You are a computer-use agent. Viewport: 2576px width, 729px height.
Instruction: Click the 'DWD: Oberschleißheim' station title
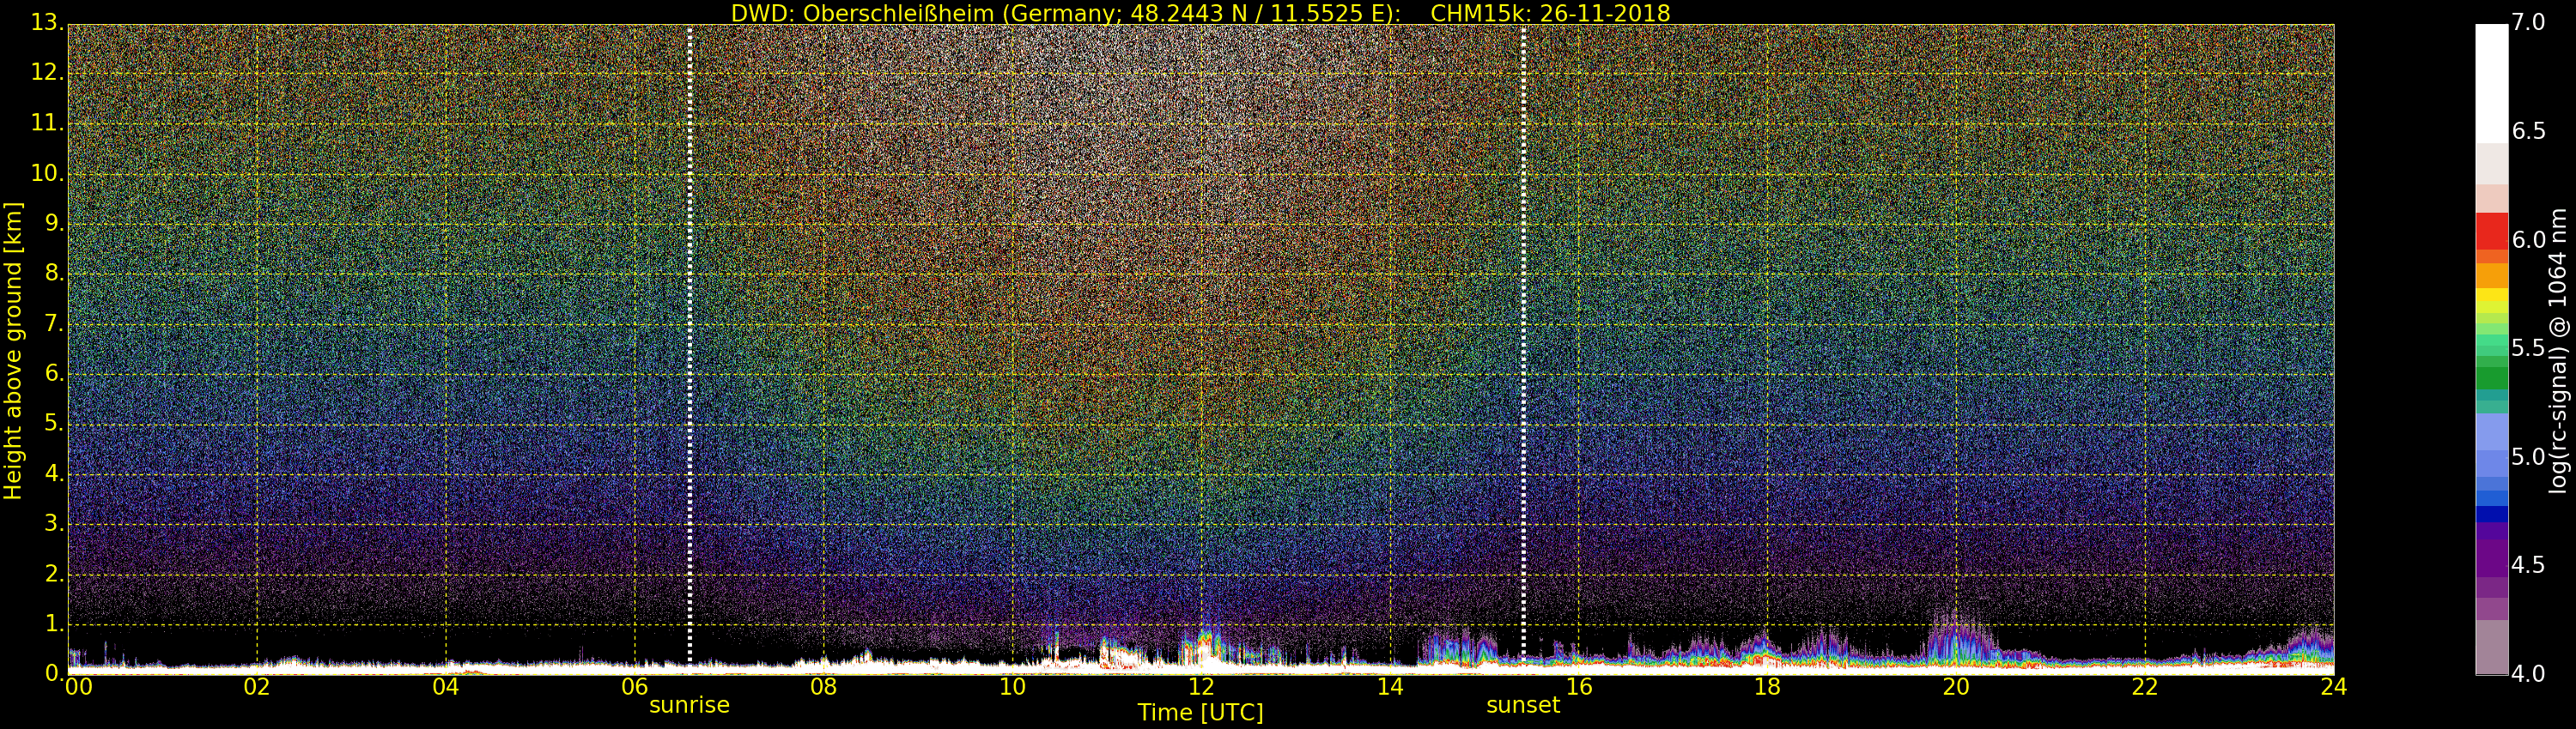862,13
